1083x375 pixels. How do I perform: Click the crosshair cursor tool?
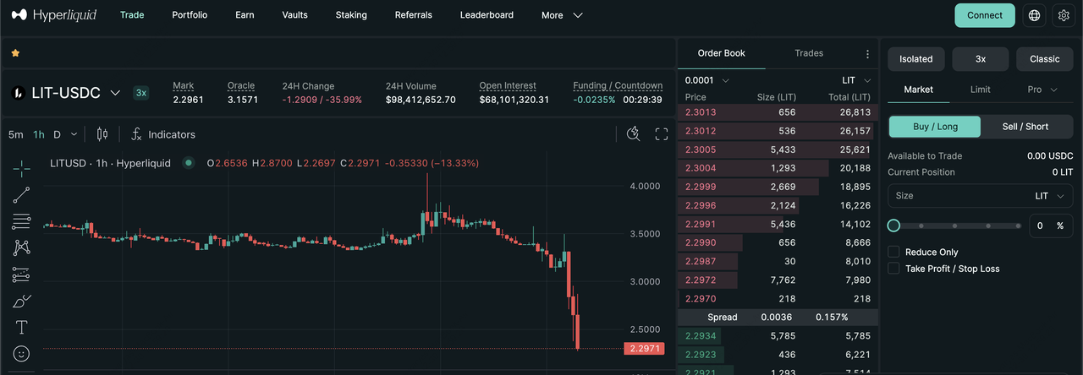pyautogui.click(x=22, y=169)
